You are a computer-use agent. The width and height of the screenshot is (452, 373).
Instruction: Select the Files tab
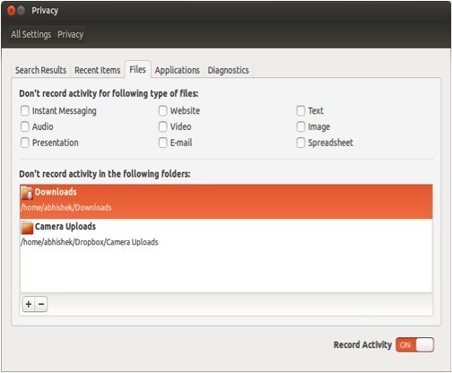137,69
